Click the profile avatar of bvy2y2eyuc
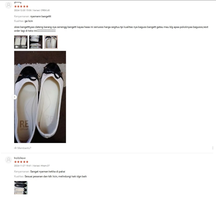This screenshot has width=216, height=197. [9, 160]
